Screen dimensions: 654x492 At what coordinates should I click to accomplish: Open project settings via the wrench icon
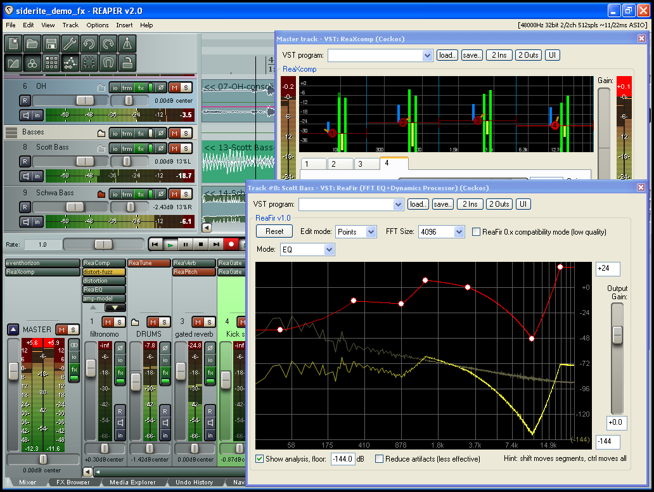(70, 44)
